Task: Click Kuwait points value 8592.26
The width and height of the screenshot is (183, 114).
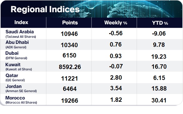Action: [70, 67]
